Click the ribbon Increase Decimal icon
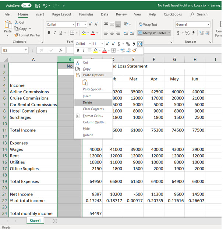 tap(202, 33)
